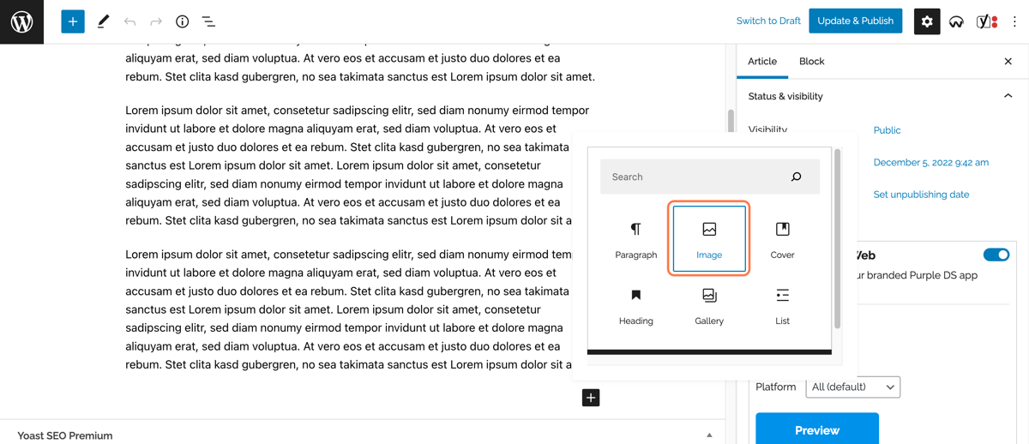Image resolution: width=1029 pixels, height=444 pixels.
Task: Open the Details info icon
Action: point(182,21)
